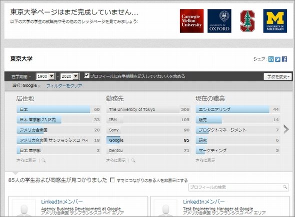Select エンジニアリング occupation bar with 44

tap(238, 109)
